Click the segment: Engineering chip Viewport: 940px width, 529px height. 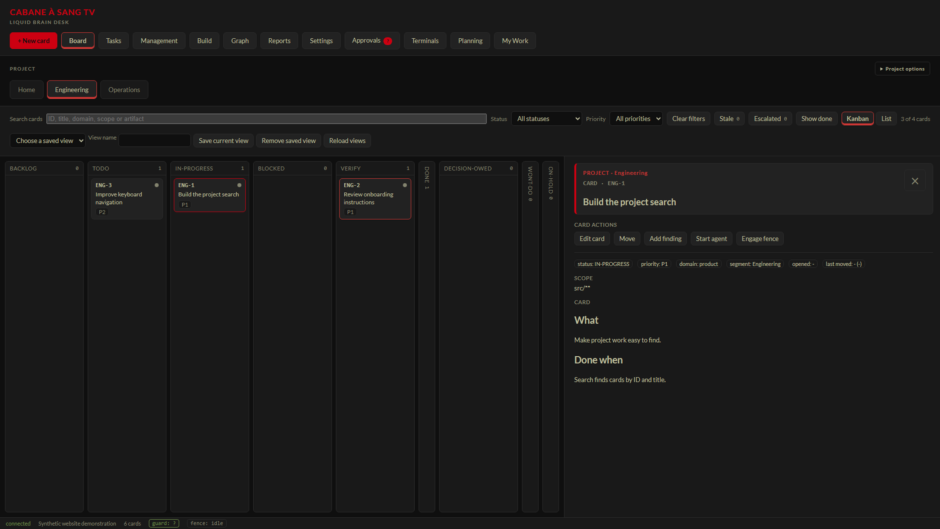click(755, 264)
